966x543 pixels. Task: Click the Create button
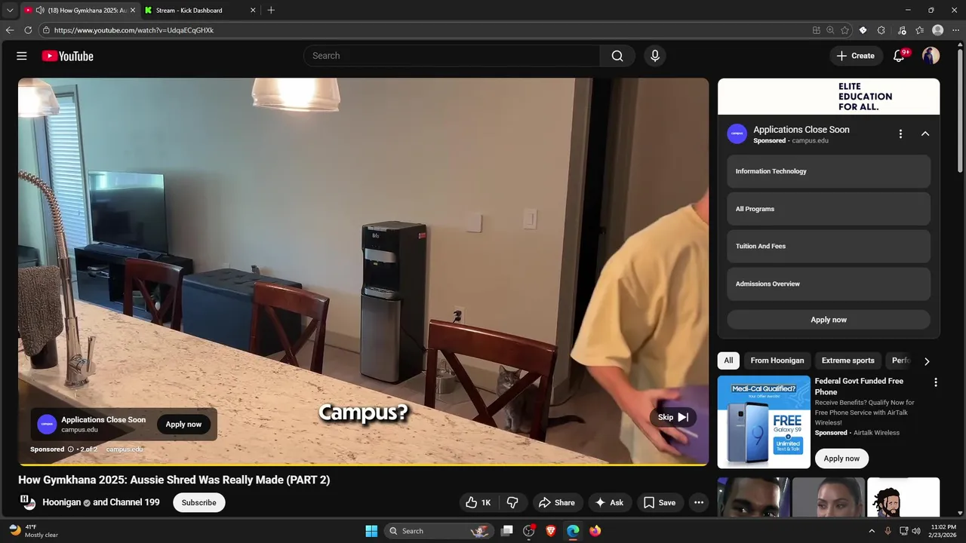pyautogui.click(x=856, y=56)
